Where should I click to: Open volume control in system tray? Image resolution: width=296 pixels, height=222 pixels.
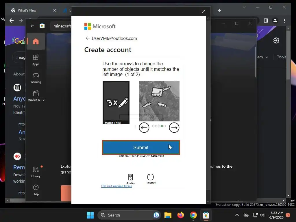[x=262, y=215]
